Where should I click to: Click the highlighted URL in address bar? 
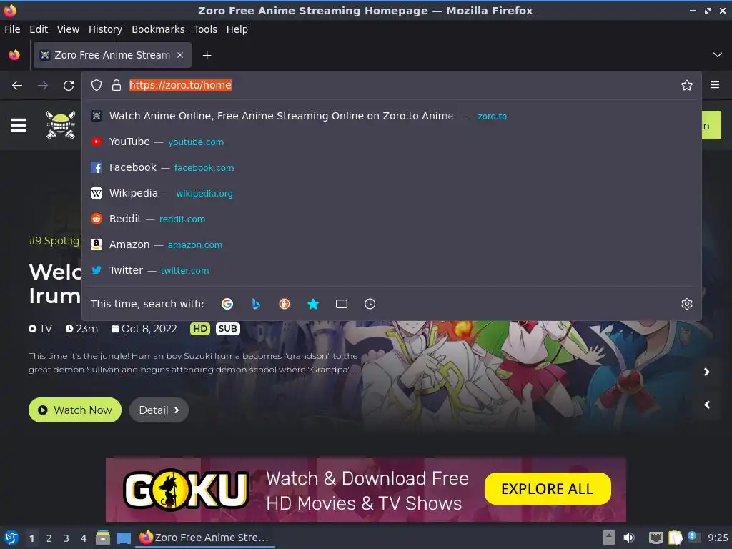180,85
